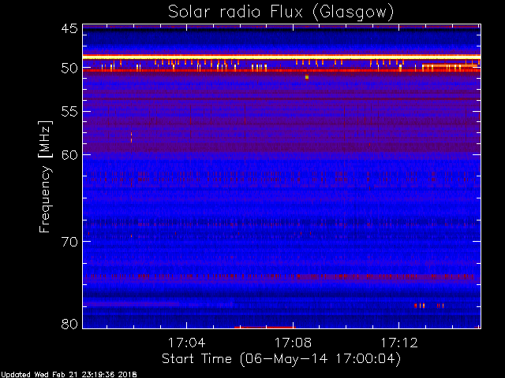Click the bright white-yellow band near 49 MHz
Screen dimensions: 505x378
point(282,57)
